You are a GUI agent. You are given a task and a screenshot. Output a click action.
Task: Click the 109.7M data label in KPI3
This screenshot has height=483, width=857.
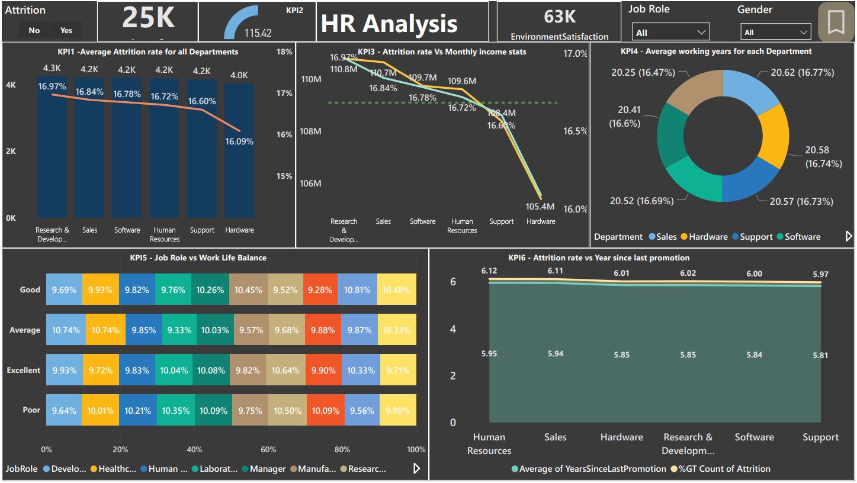click(422, 78)
